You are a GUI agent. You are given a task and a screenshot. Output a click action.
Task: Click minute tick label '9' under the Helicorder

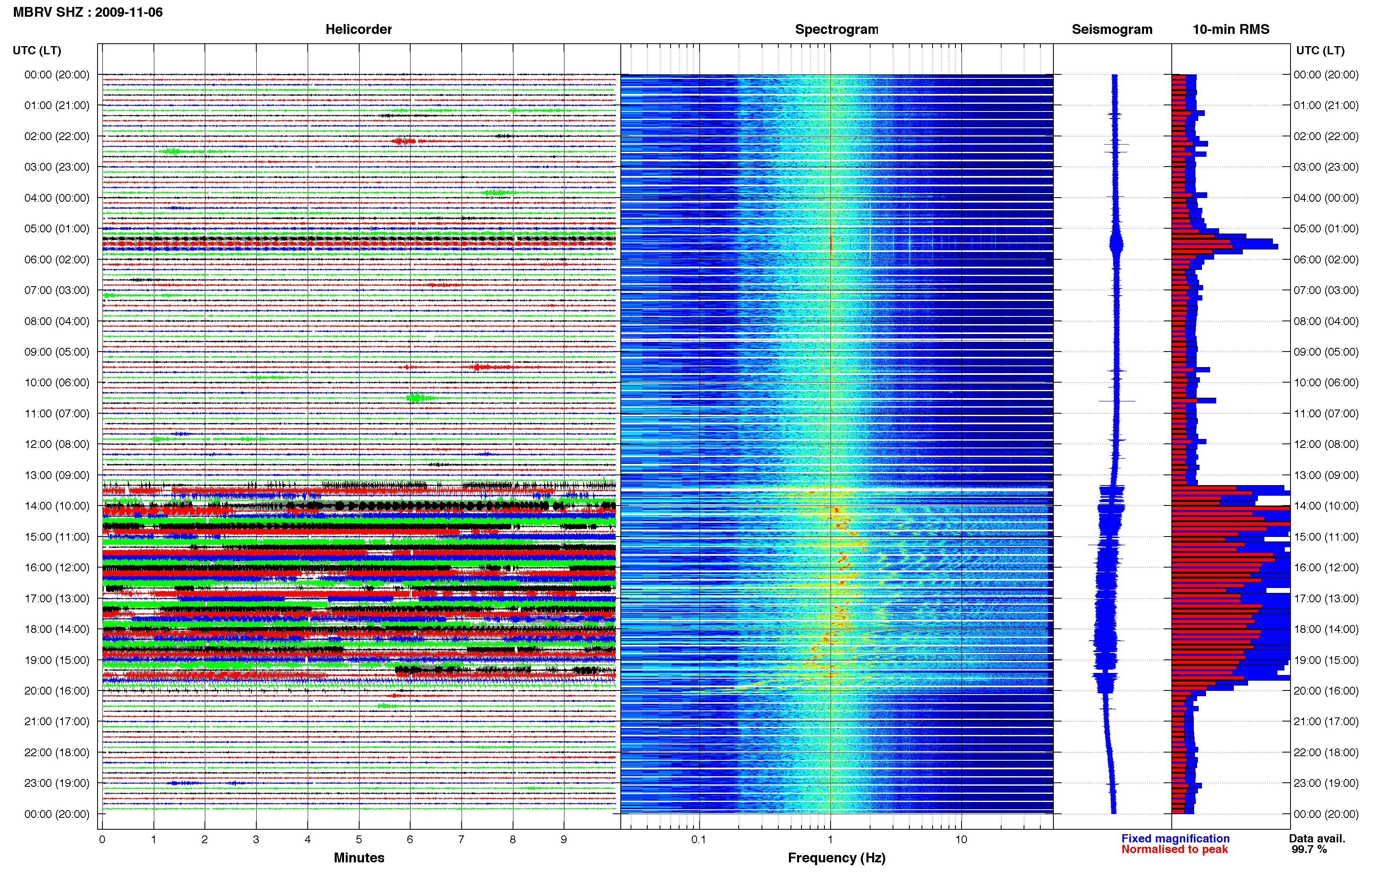coord(564,840)
